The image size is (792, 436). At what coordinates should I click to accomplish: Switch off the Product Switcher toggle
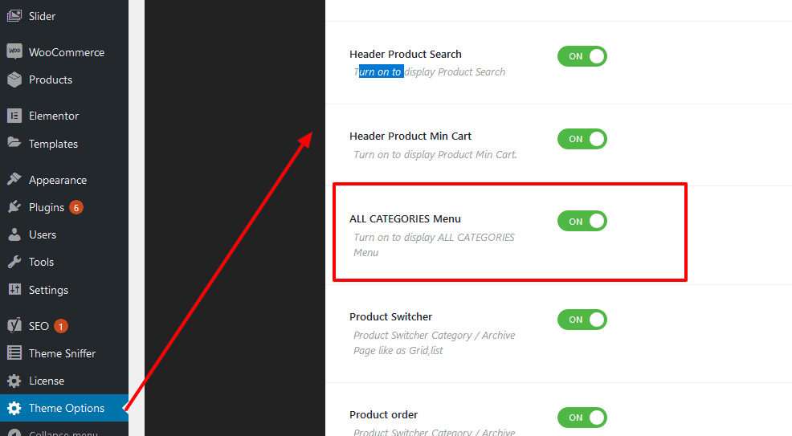pyautogui.click(x=582, y=320)
